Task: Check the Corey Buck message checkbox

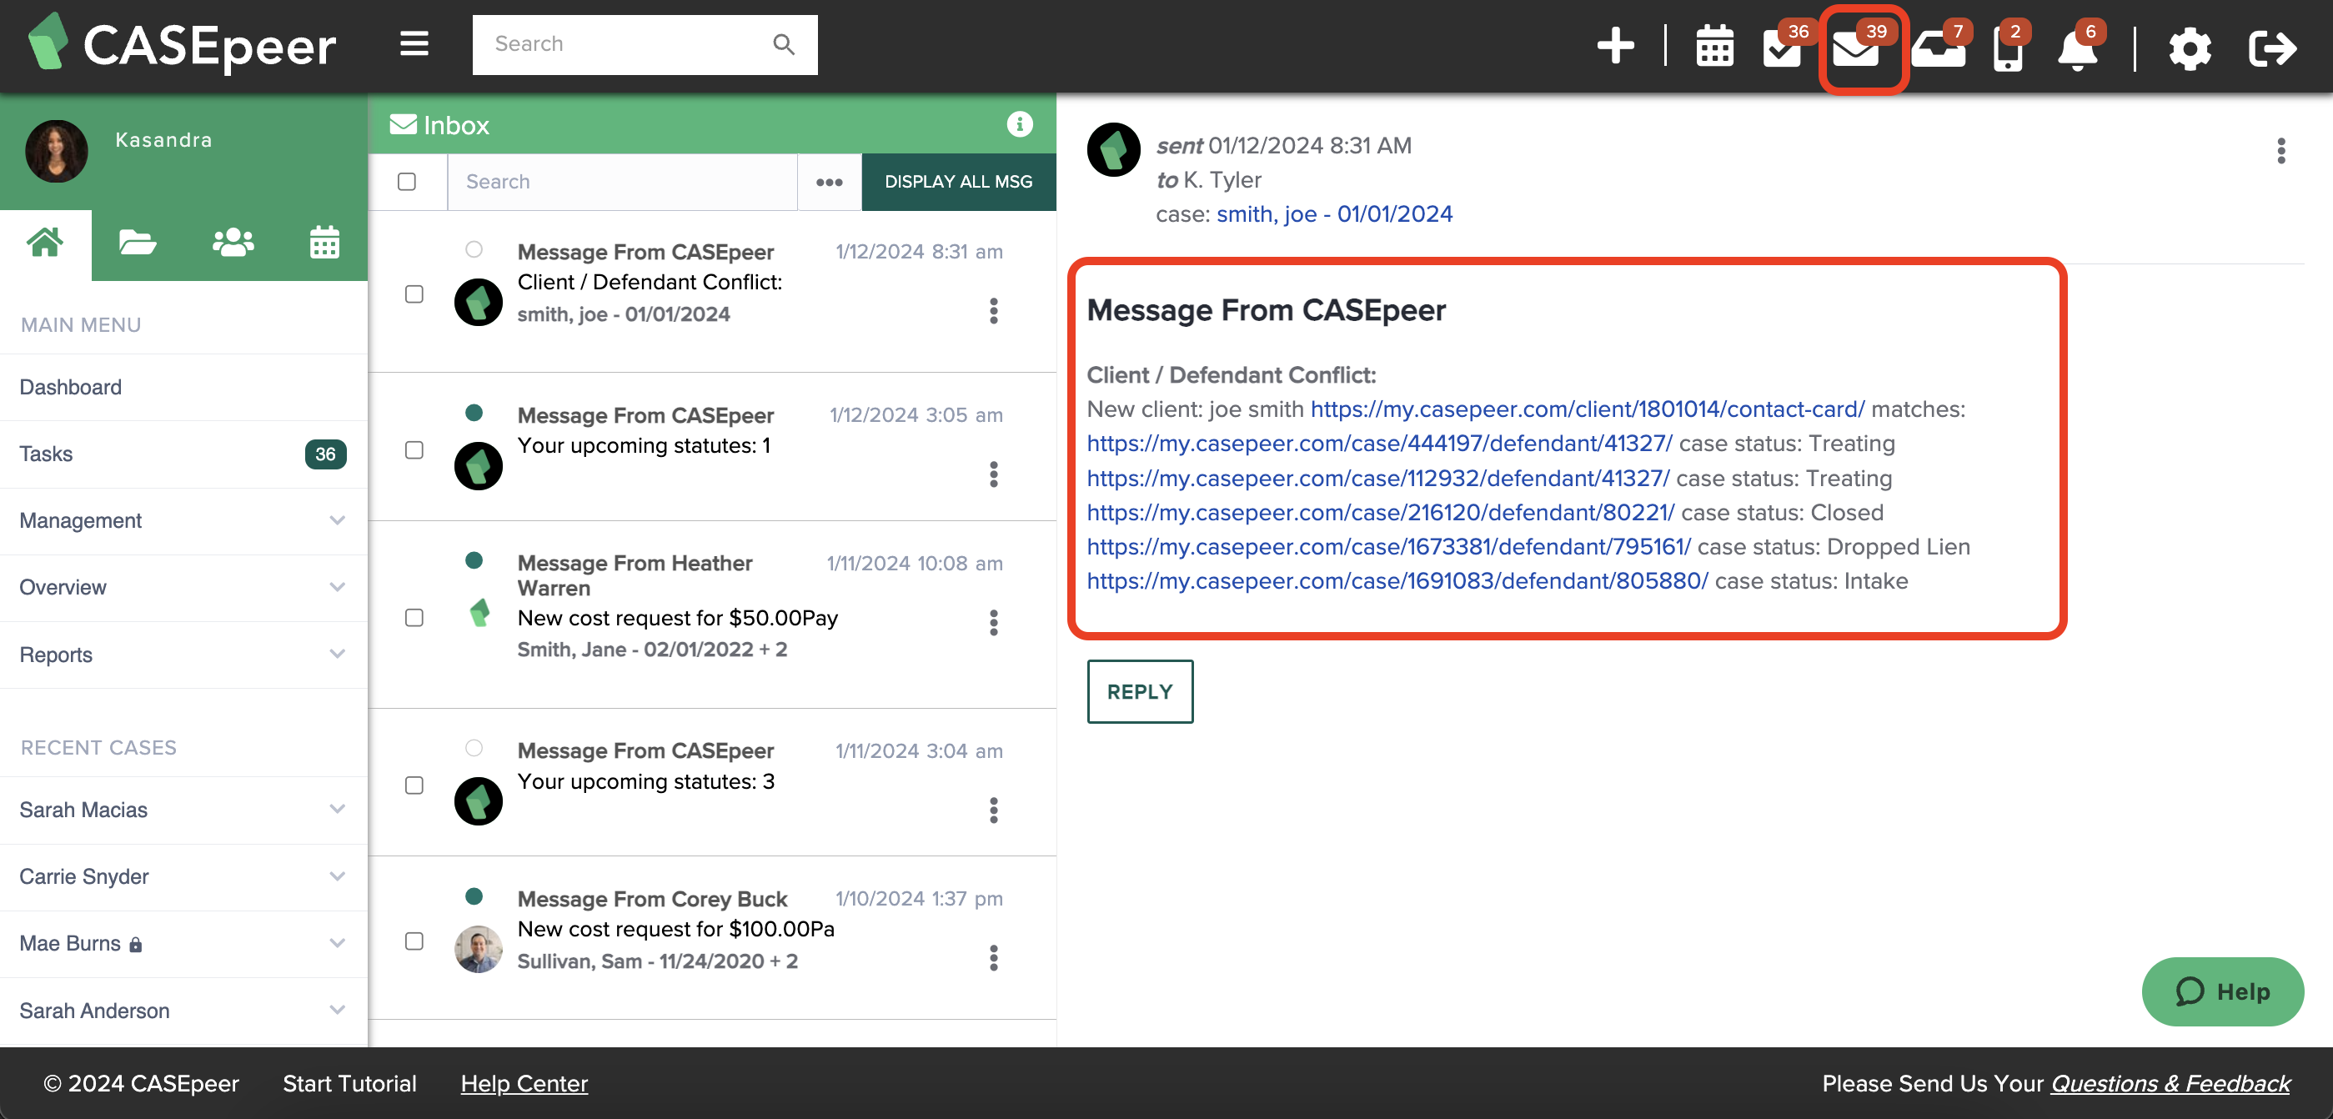Action: click(x=414, y=941)
